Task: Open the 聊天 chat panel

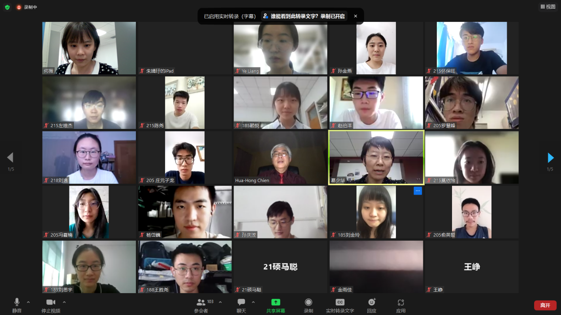Action: (241, 305)
